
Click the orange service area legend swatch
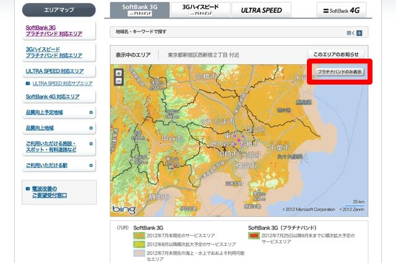click(x=139, y=236)
